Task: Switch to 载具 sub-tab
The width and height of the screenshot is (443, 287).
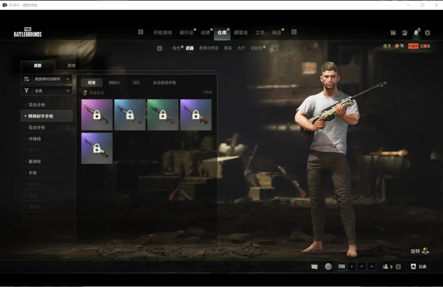Action: tap(228, 48)
